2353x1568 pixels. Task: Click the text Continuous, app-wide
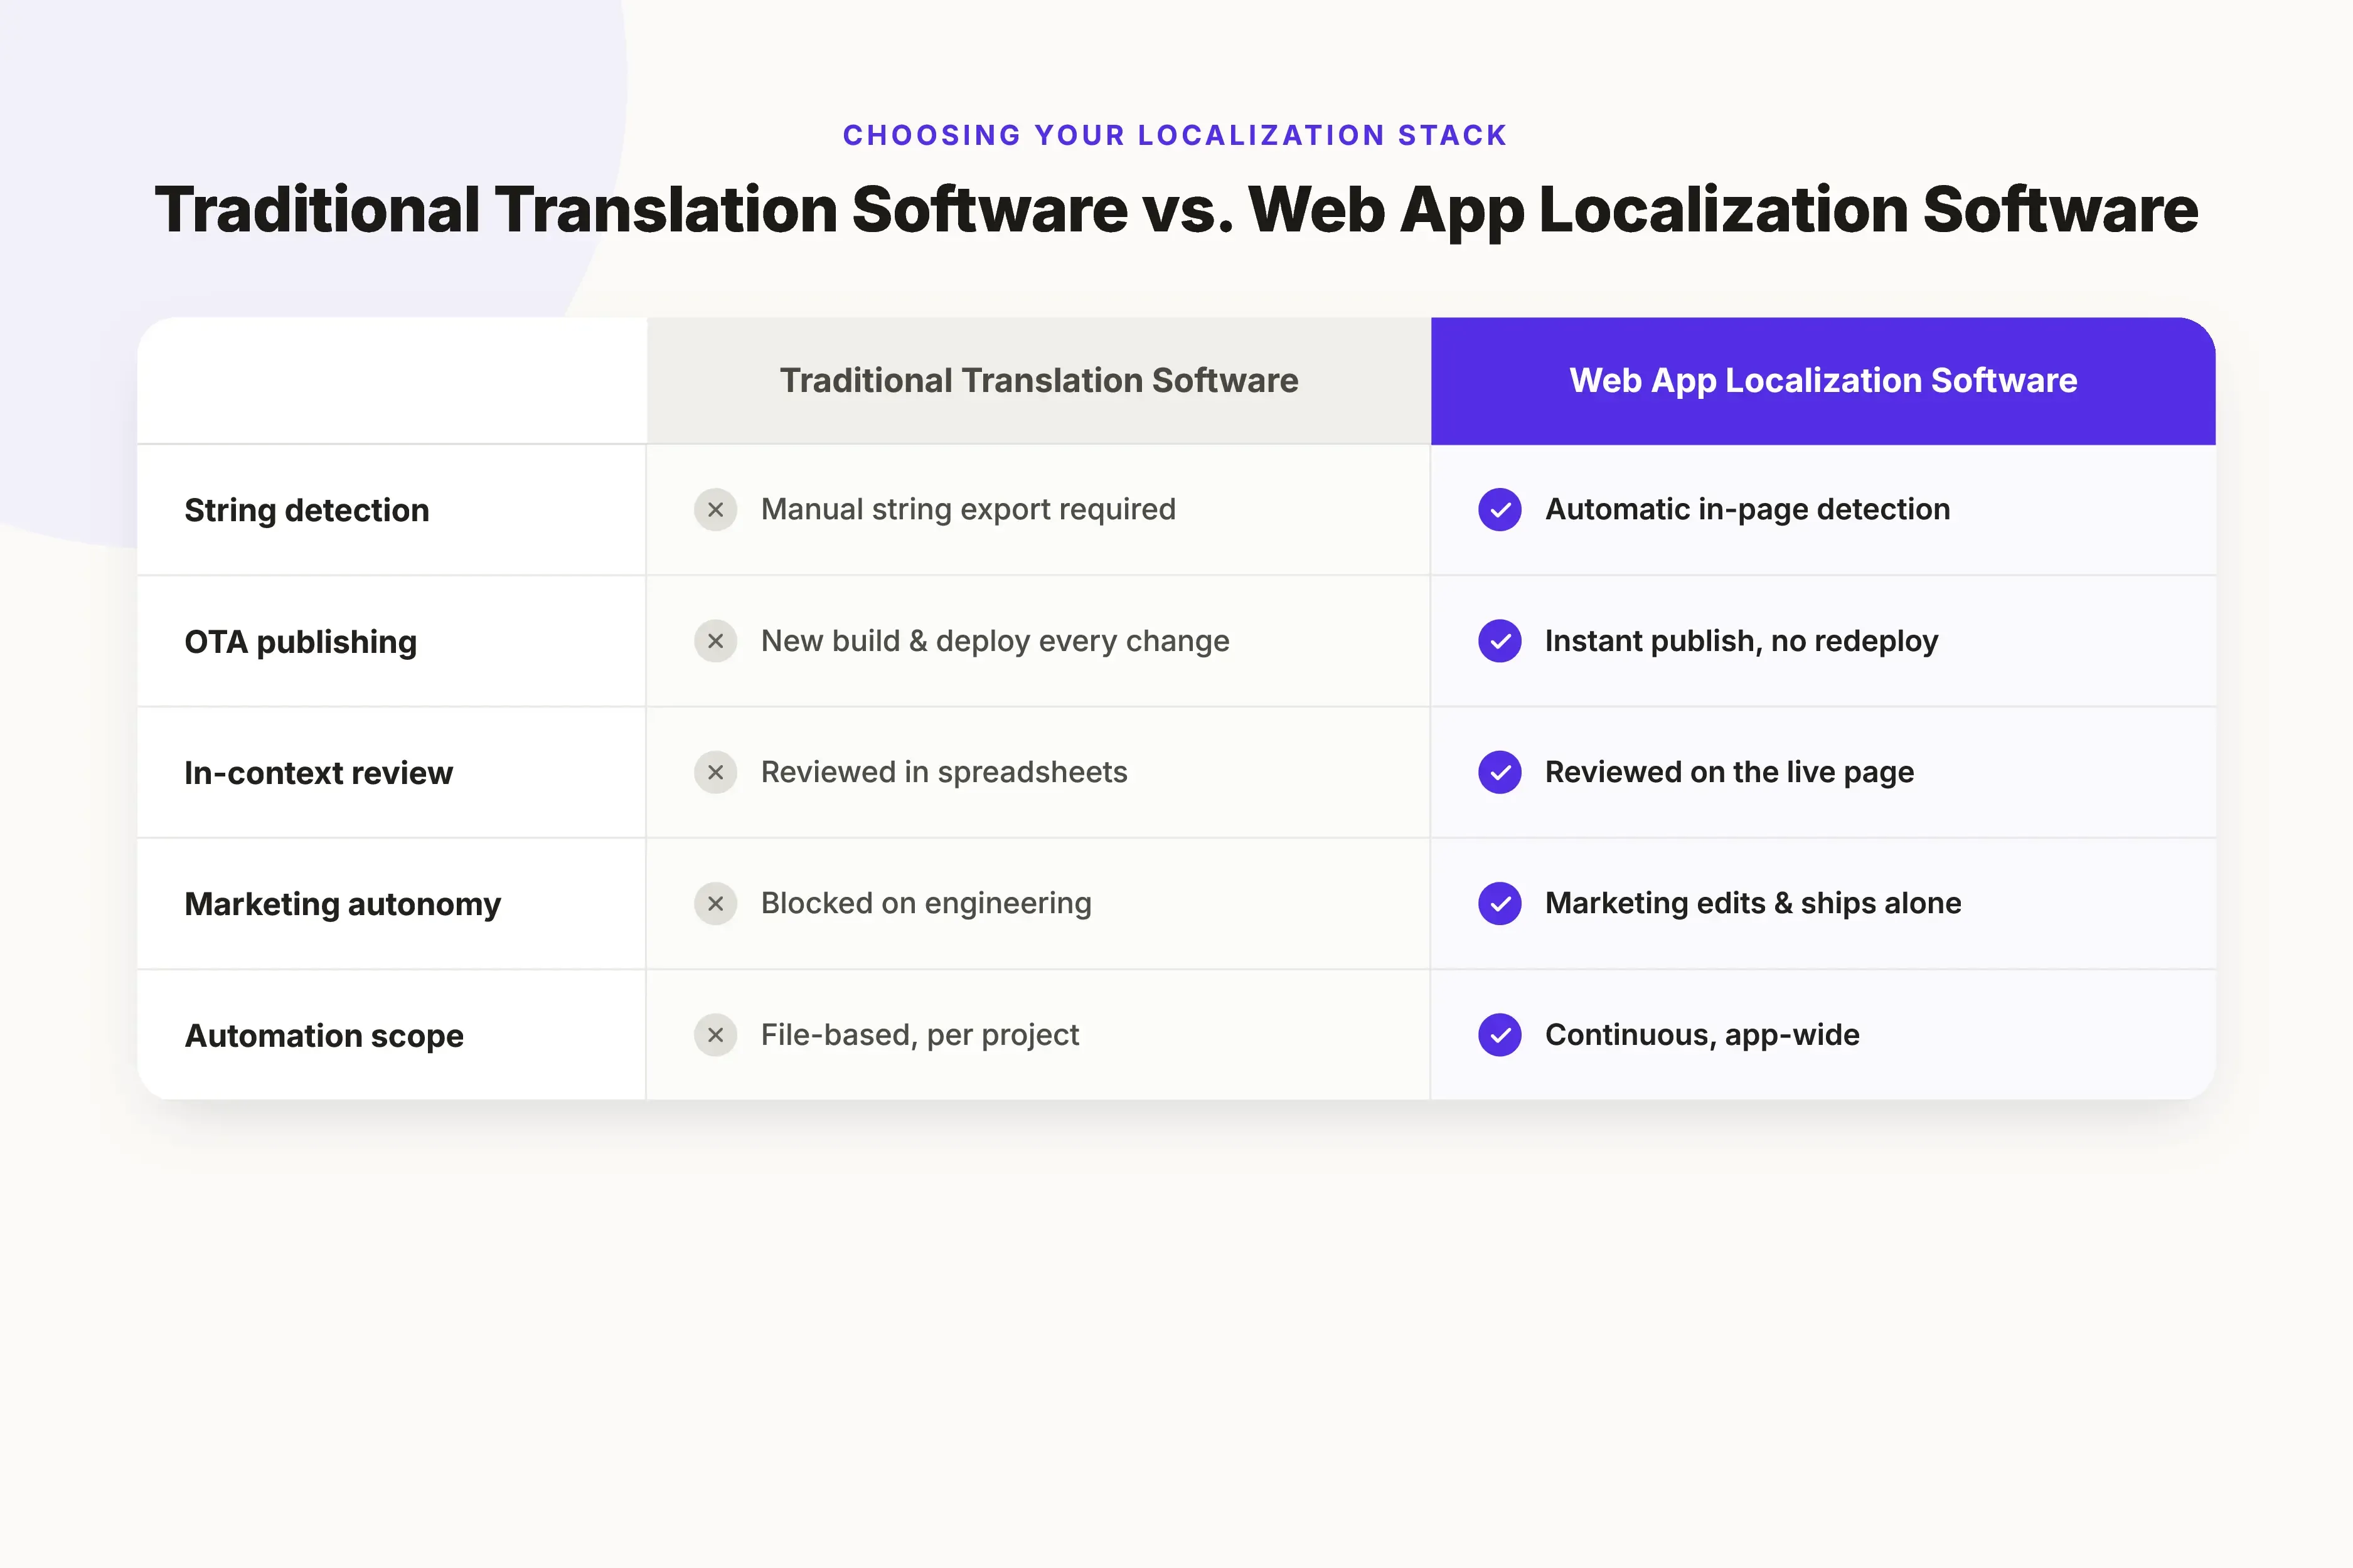coord(1703,1035)
